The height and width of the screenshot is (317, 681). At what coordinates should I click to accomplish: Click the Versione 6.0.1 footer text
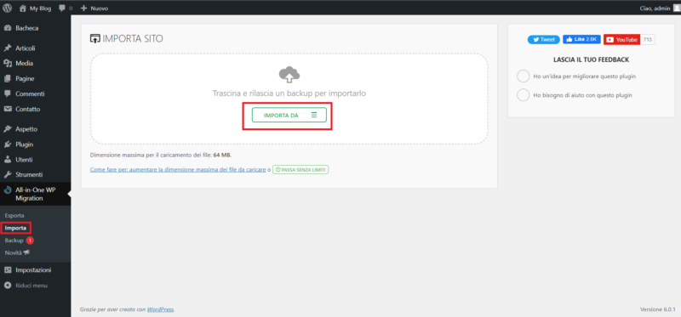658,309
